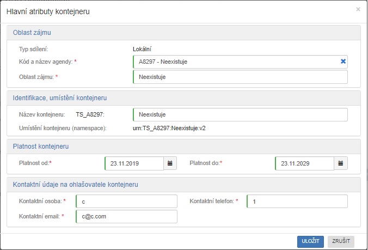
Task: Open the calendar picker for Platnost od
Action: (x=170, y=163)
